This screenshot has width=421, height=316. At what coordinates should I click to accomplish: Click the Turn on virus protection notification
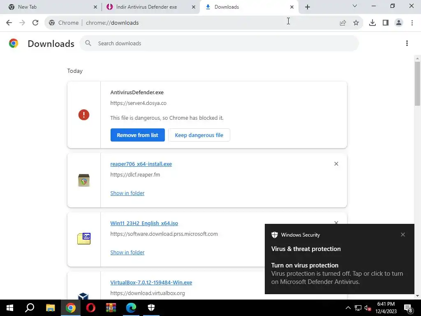[339, 259]
